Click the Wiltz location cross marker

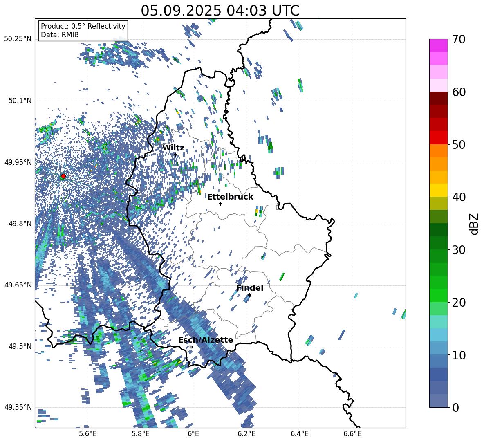coord(175,155)
